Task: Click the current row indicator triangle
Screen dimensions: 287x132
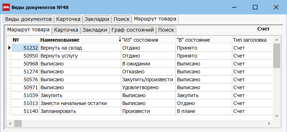Action: [x=9, y=48]
